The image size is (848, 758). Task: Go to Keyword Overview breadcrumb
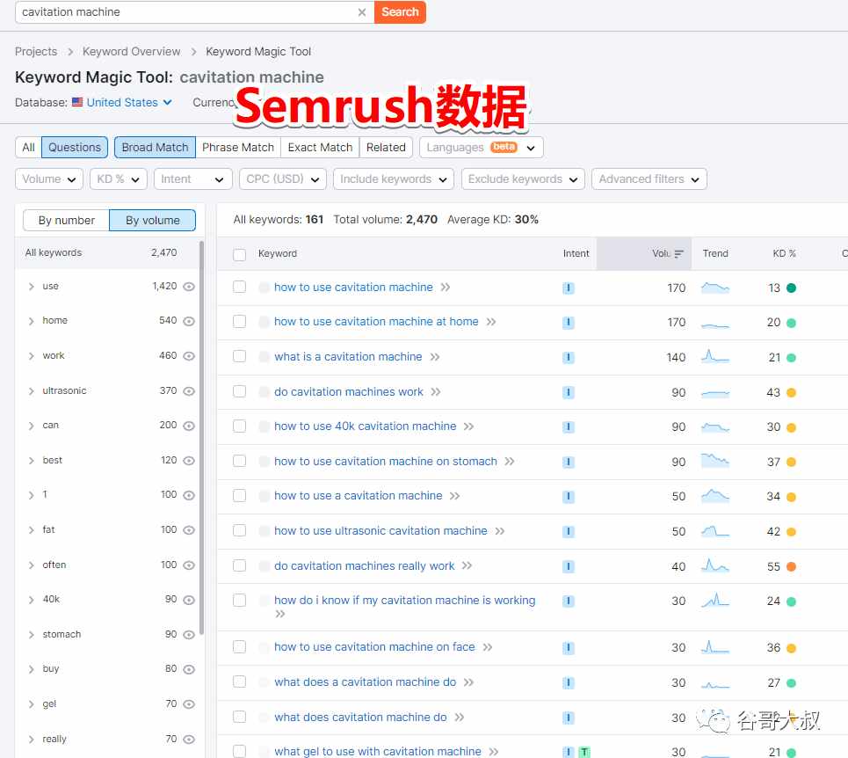[x=132, y=51]
